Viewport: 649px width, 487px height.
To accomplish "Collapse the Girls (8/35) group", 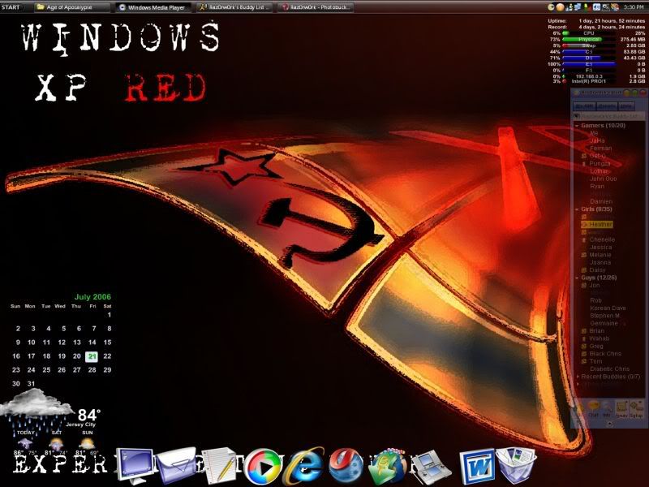I will coord(577,209).
